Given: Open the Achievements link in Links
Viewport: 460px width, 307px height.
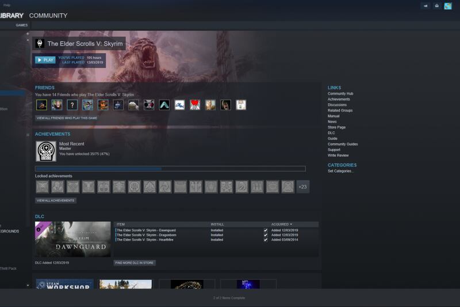Looking at the screenshot, I should [x=339, y=99].
